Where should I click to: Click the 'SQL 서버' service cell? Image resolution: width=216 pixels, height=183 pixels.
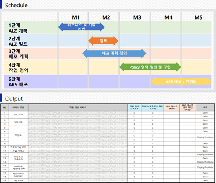(18, 114)
